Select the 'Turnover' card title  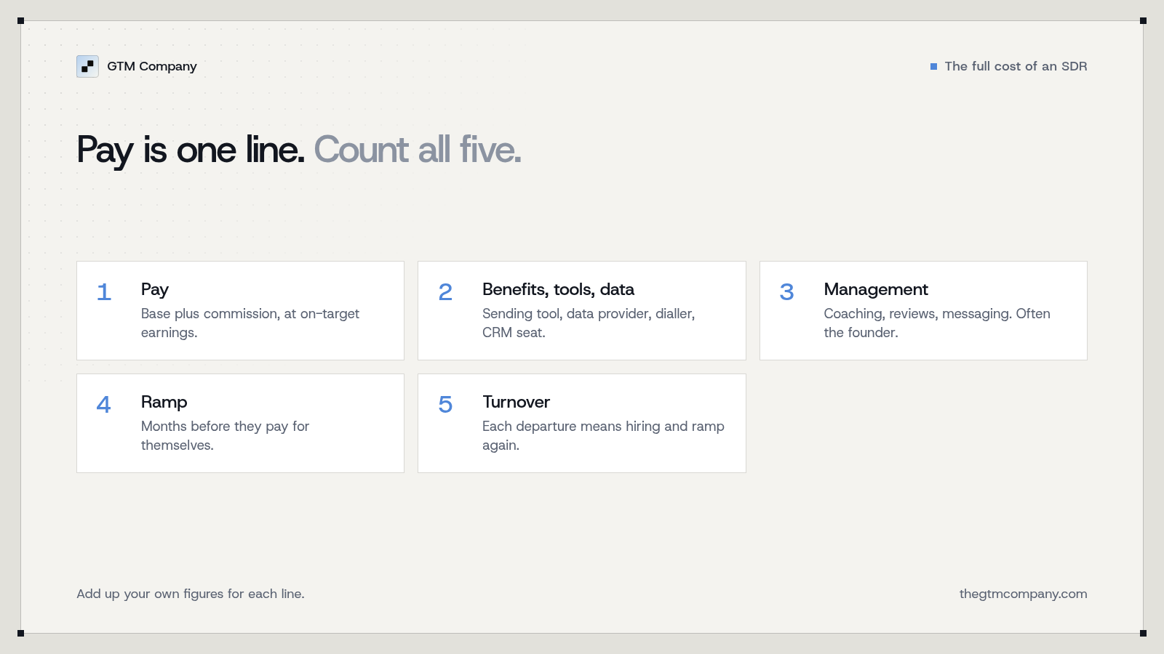[517, 402]
